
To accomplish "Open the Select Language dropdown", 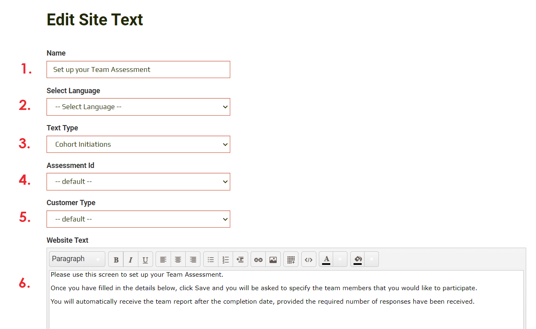I will click(138, 107).
